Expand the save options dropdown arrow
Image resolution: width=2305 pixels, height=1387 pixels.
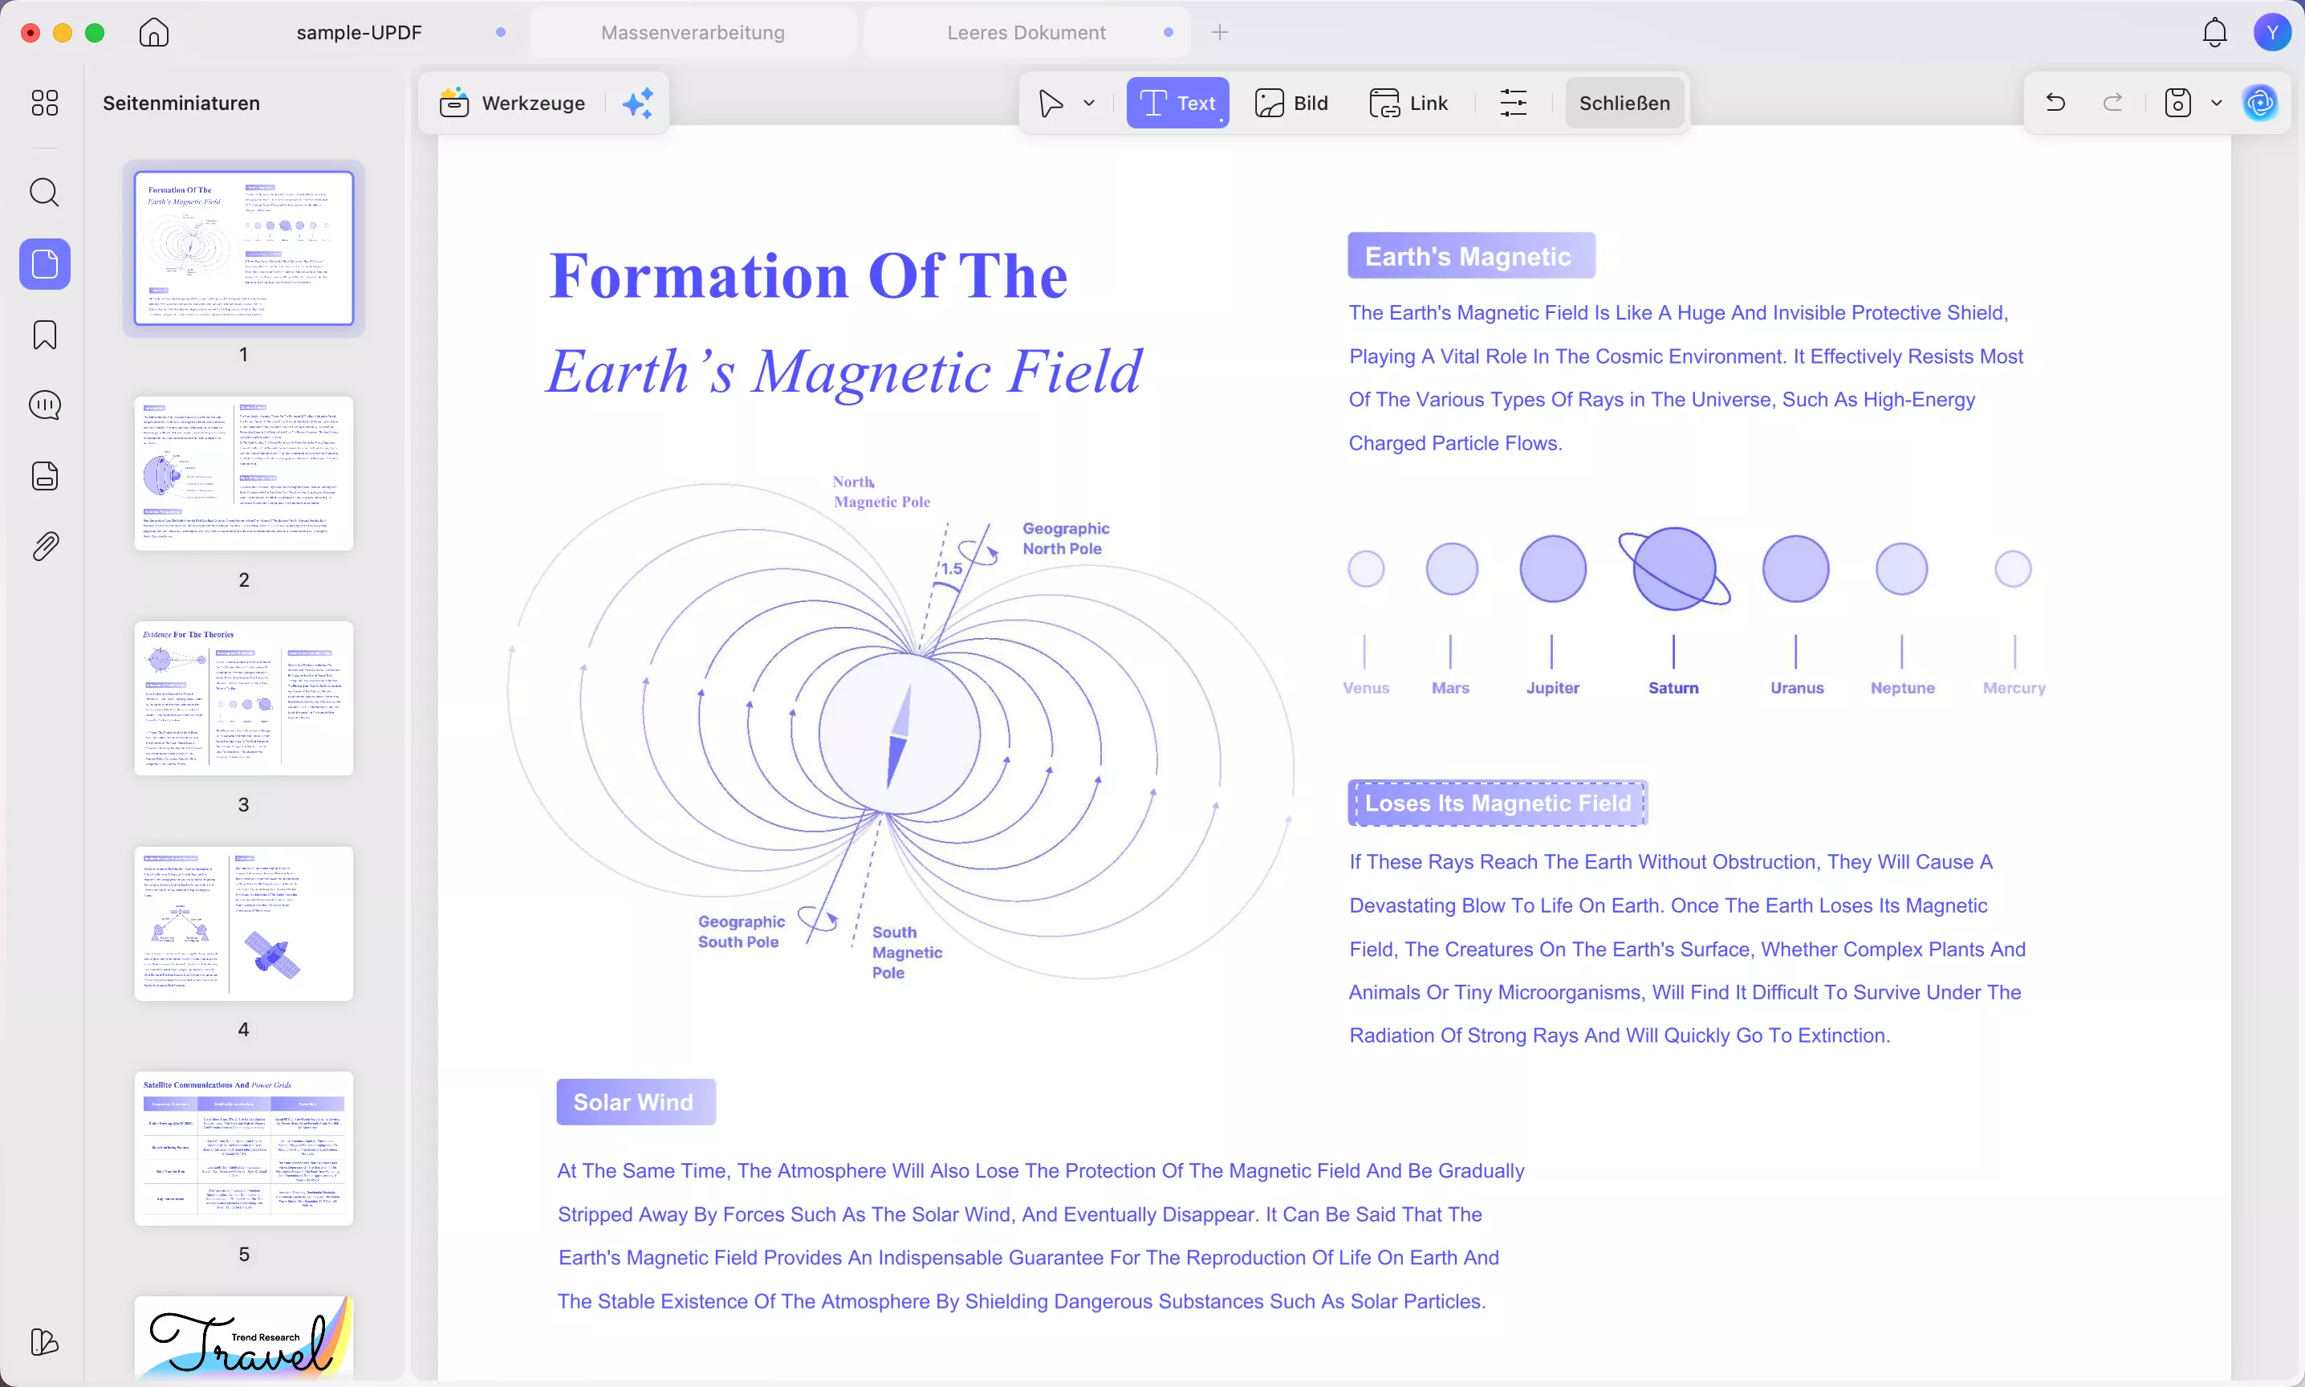coord(2216,103)
